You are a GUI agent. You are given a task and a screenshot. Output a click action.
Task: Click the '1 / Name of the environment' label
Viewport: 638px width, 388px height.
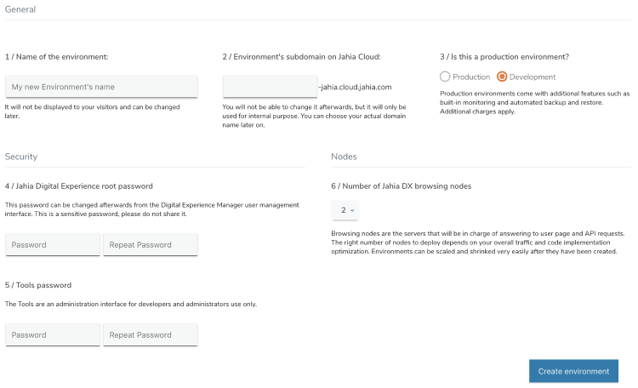(56, 57)
